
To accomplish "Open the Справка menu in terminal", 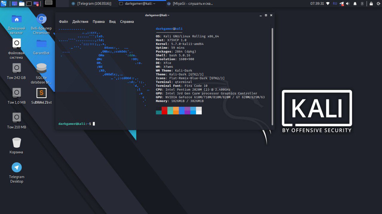I will (127, 22).
